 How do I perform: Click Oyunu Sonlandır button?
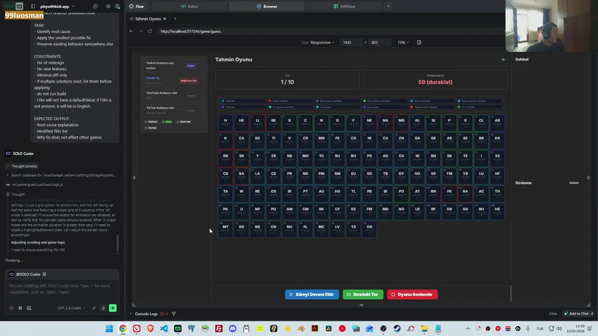pos(412,294)
